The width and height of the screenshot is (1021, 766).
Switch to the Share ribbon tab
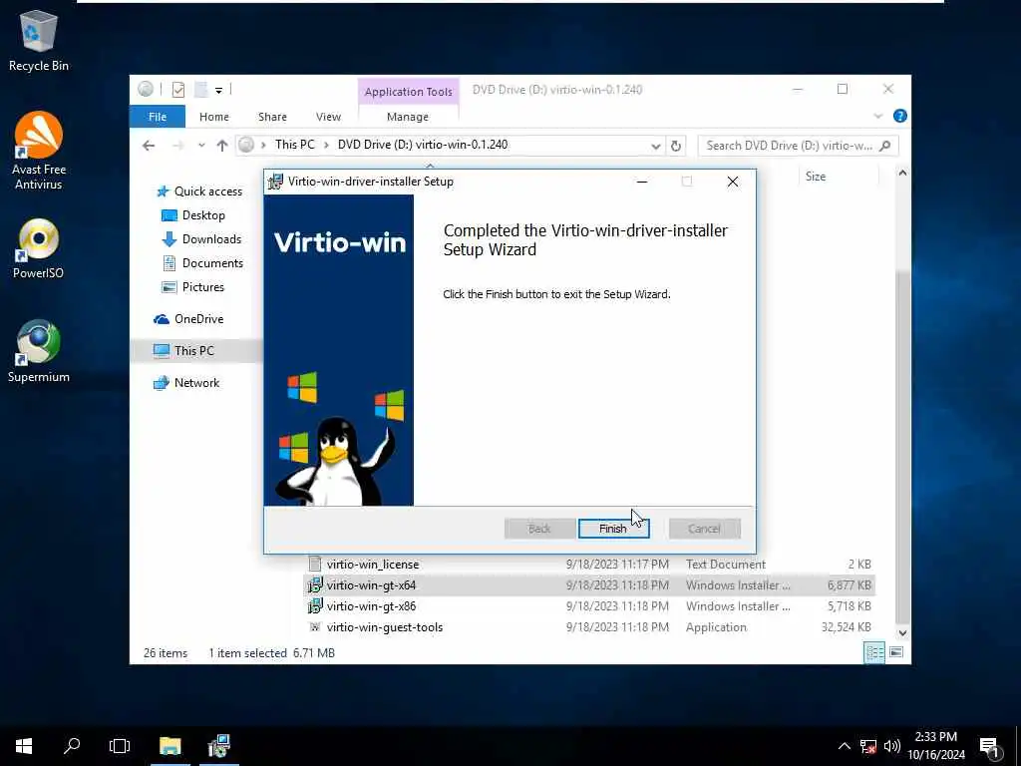point(272,117)
